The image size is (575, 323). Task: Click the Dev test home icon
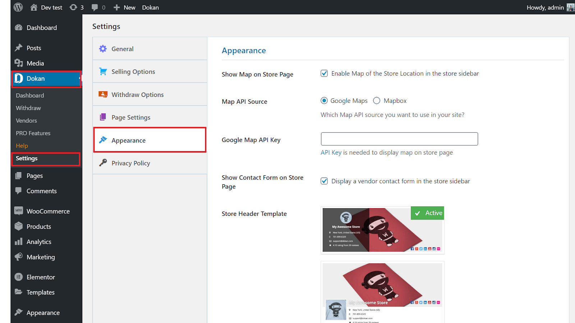[x=34, y=7]
